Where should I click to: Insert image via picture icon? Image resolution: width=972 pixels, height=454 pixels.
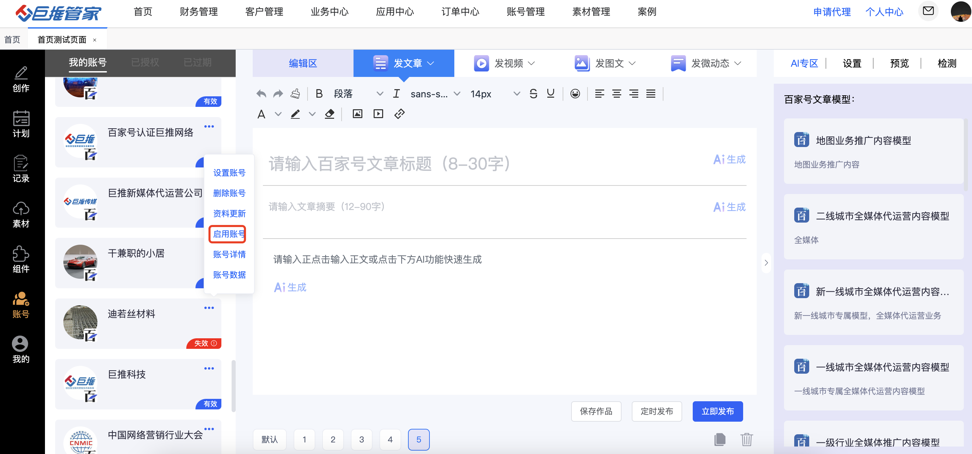pos(357,114)
